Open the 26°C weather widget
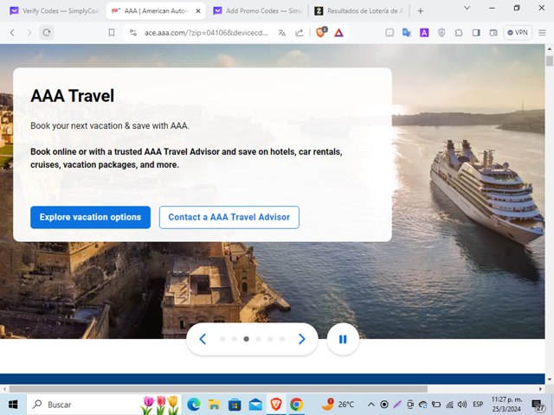This screenshot has height=415, width=554. [x=338, y=405]
